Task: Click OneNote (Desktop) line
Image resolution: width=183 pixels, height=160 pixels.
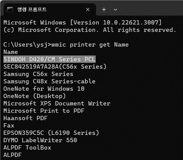Action: coord(35,96)
